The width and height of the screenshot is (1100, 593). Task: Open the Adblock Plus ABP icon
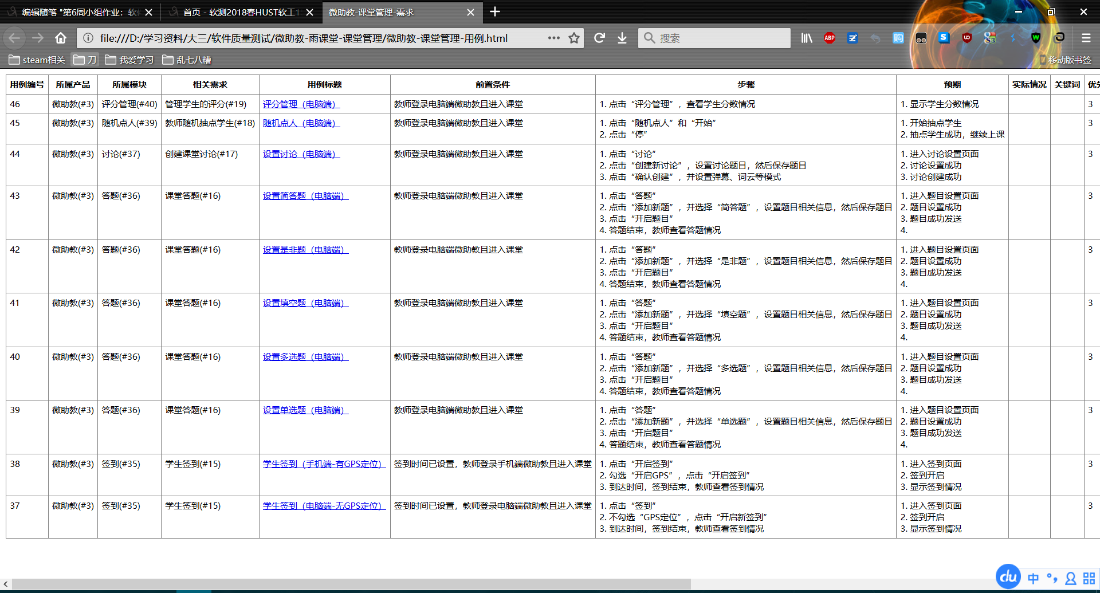click(829, 38)
